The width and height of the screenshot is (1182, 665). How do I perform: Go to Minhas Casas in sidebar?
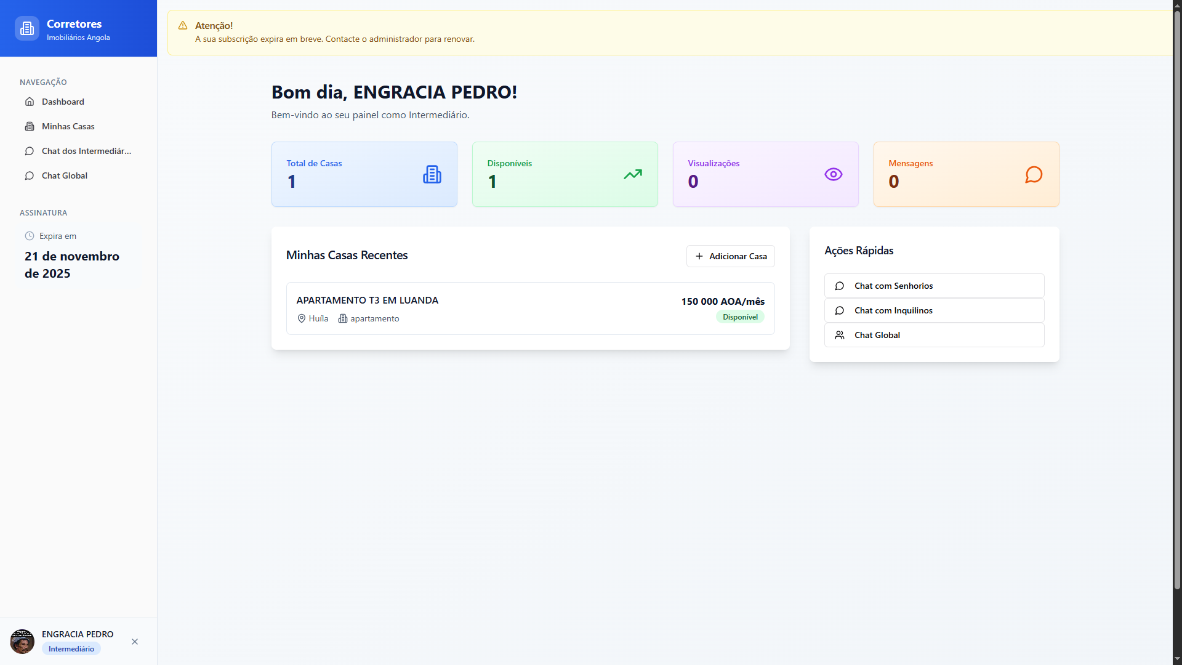click(79, 126)
